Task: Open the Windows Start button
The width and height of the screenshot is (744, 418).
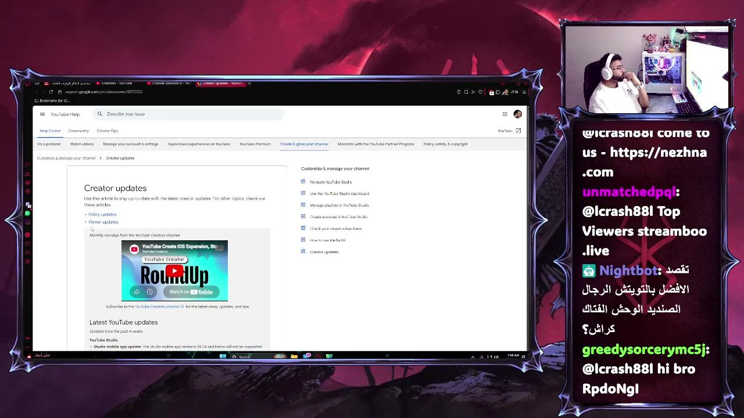Action: 223,356
